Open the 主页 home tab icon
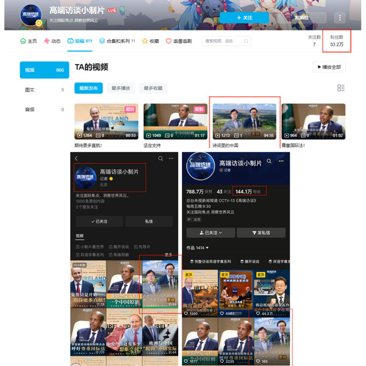Image resolution: width=366 pixels, height=366 pixels. (x=29, y=41)
